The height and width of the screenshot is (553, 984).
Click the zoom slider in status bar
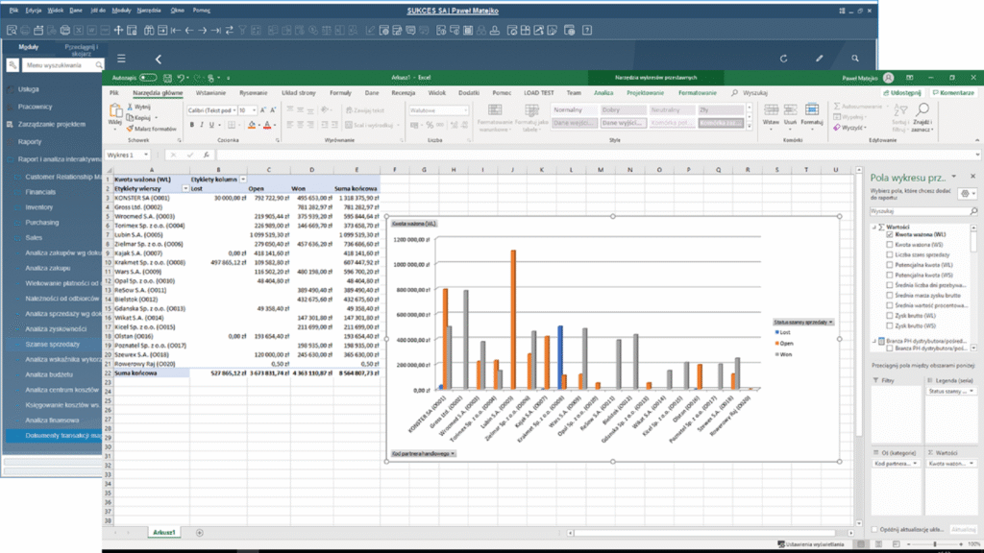pos(934,544)
